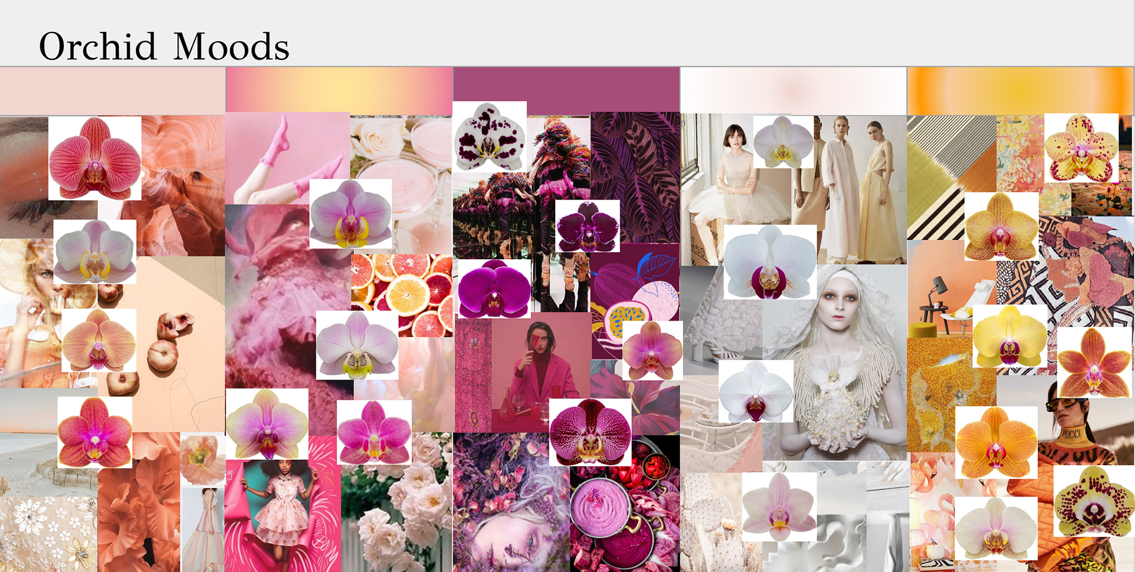The width and height of the screenshot is (1135, 572).
Task: Select the orange-red striped star orchid
Action: point(1094,362)
